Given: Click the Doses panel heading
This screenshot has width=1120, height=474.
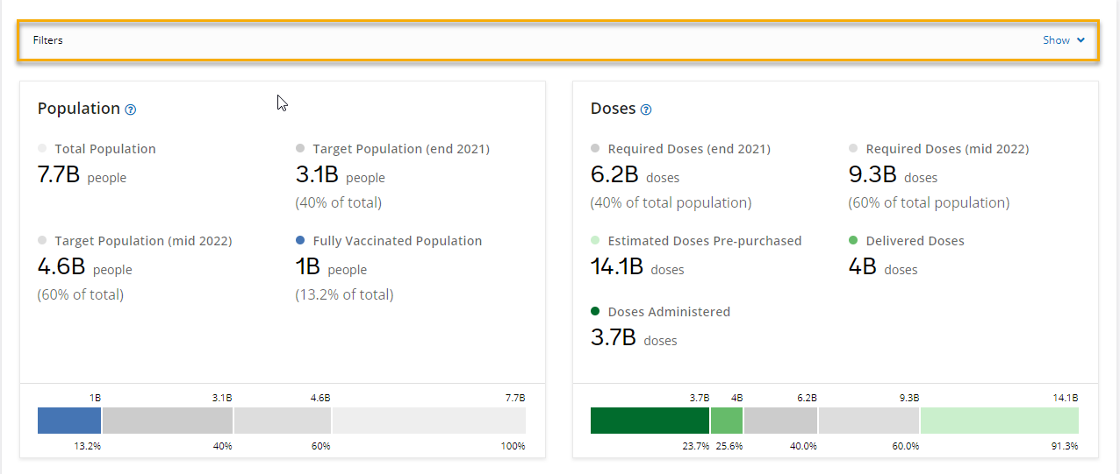Looking at the screenshot, I should click(613, 109).
